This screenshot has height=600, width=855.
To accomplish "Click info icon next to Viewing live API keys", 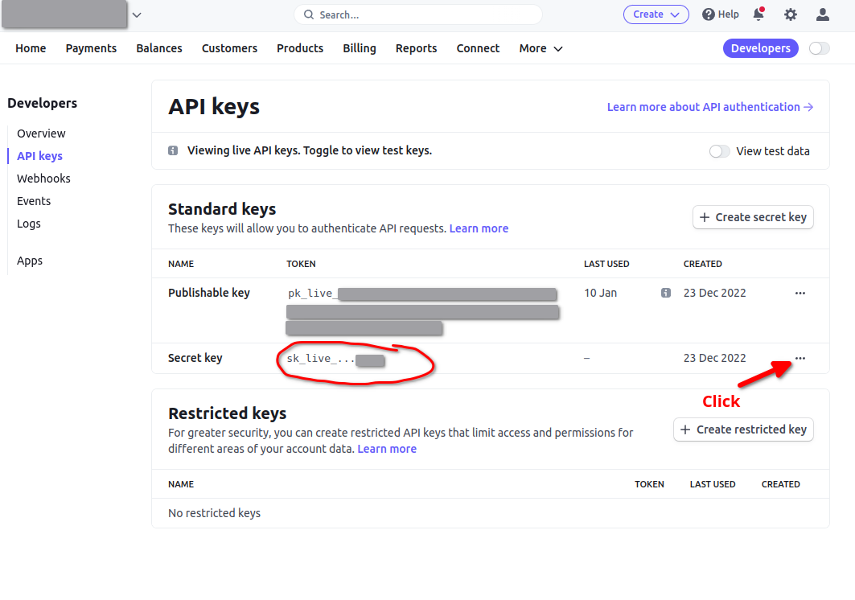I will pyautogui.click(x=173, y=151).
